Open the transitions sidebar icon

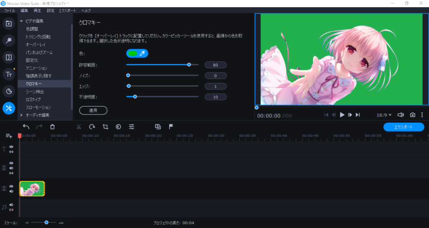tap(9, 57)
